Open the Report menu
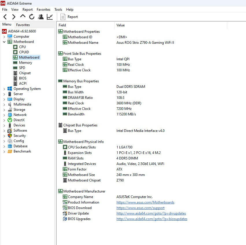This screenshot has width=246, height=245. pyautogui.click(x=27, y=10)
